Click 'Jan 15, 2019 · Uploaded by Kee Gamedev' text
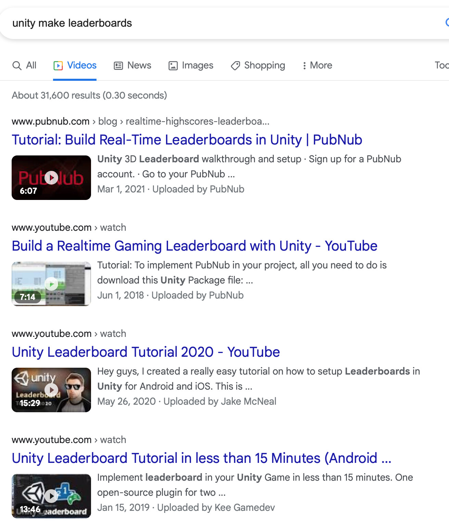The height and width of the screenshot is (530, 449). (186, 507)
